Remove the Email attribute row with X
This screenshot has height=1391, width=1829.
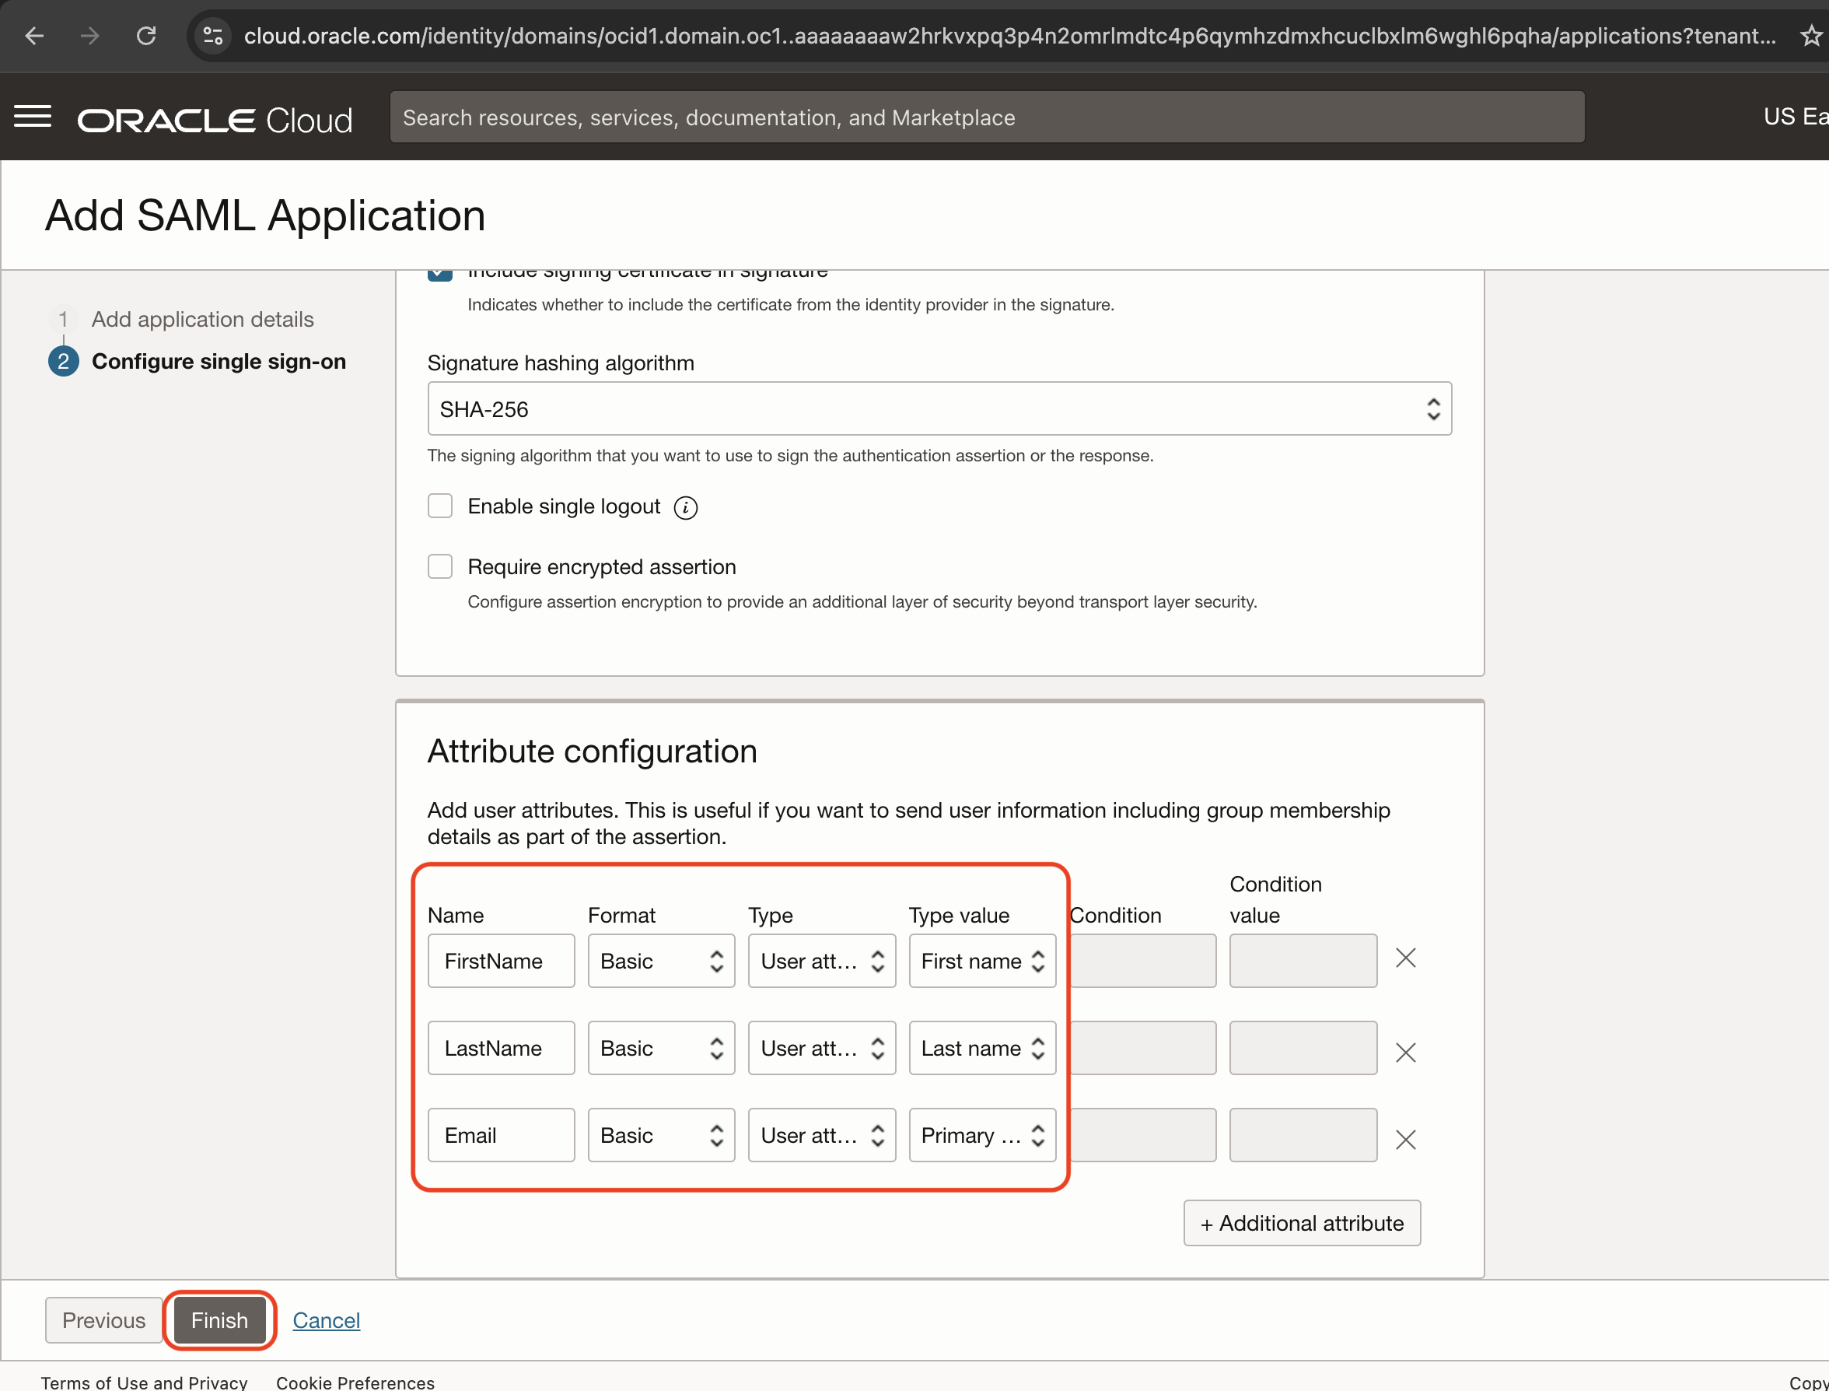[x=1405, y=1139]
